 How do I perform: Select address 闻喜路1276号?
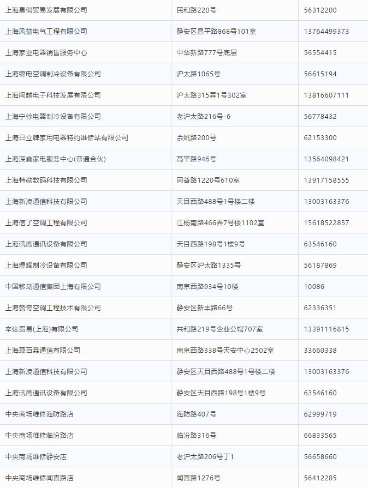(199, 478)
